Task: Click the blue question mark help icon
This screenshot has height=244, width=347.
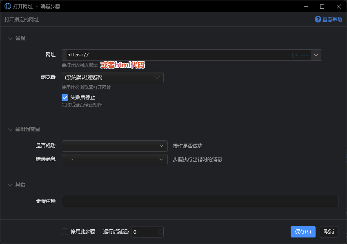Action: (x=318, y=19)
